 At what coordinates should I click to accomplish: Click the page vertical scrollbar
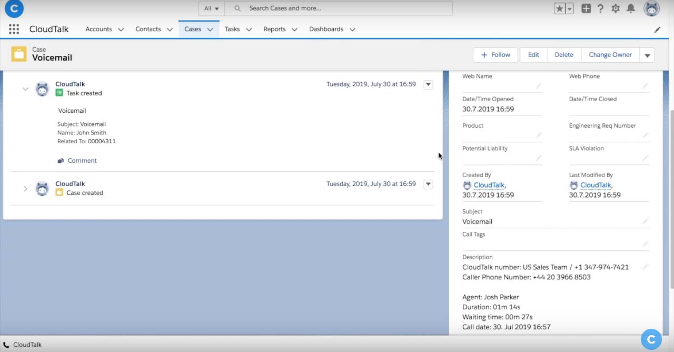[x=671, y=199]
